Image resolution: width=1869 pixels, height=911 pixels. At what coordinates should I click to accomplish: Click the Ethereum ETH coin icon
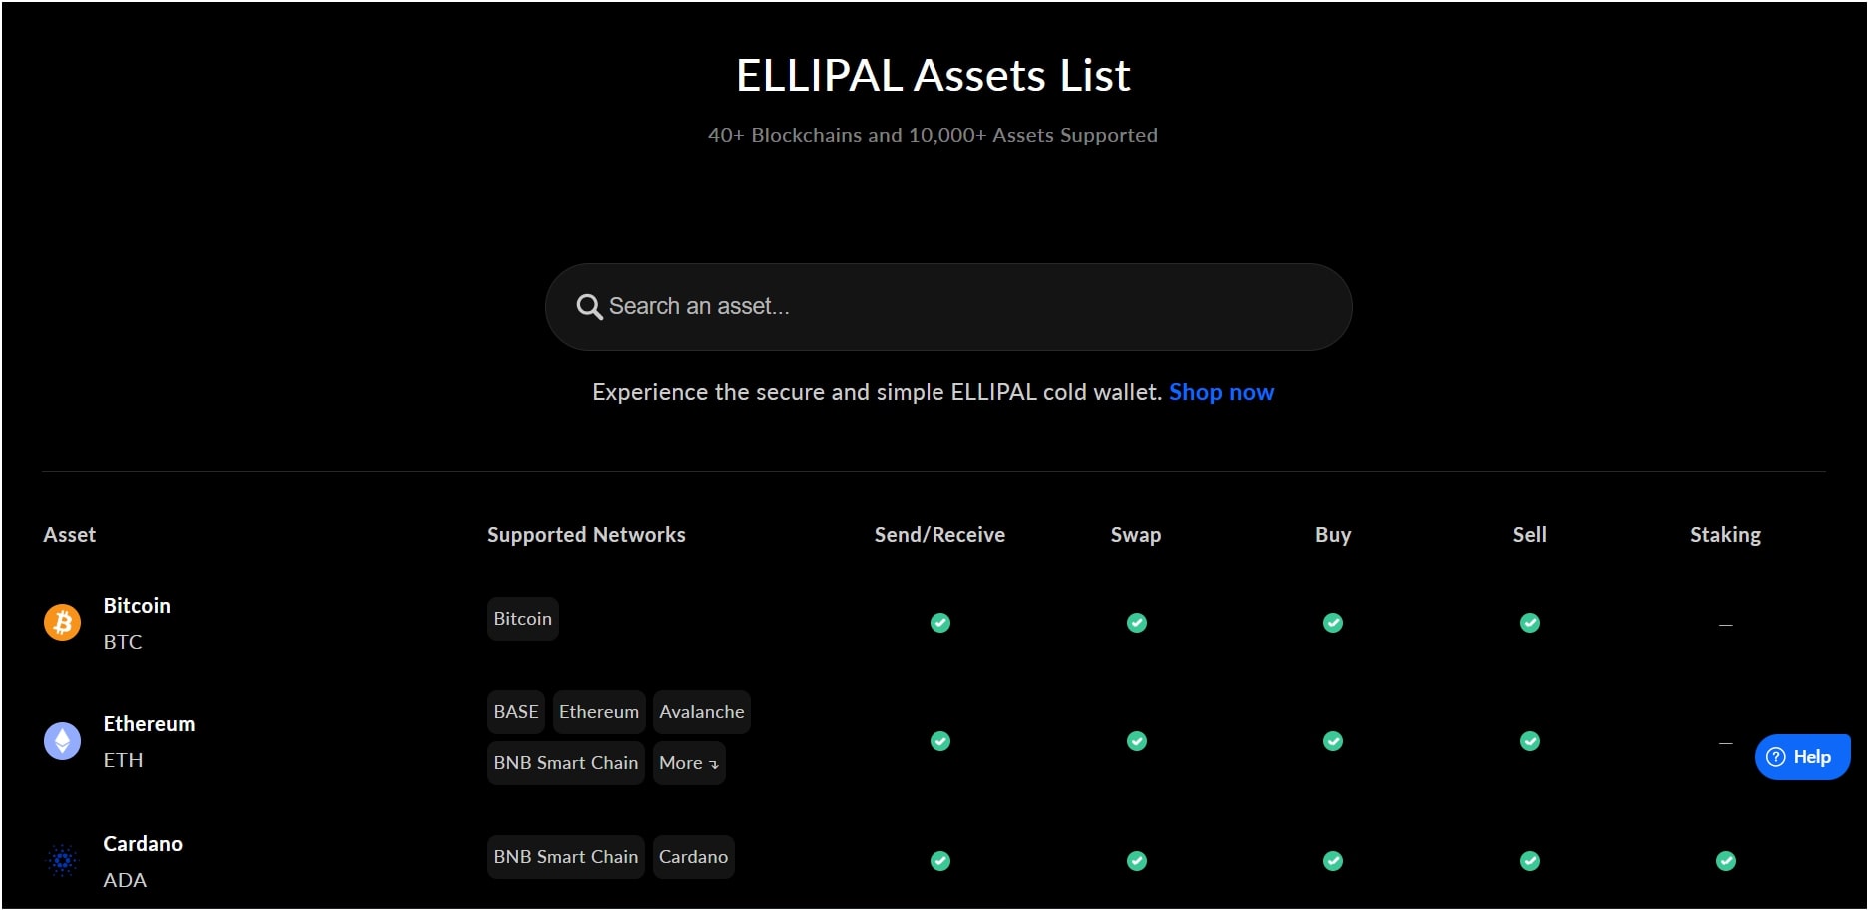[x=62, y=741]
